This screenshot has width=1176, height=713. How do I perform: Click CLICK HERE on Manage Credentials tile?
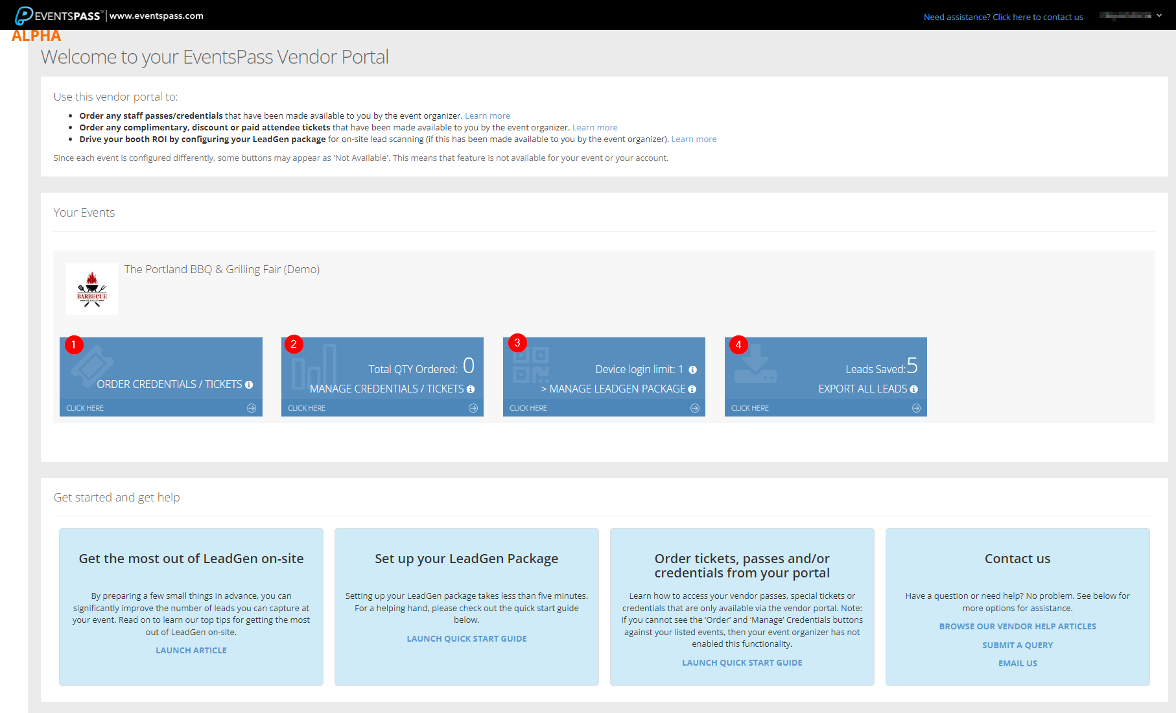307,408
